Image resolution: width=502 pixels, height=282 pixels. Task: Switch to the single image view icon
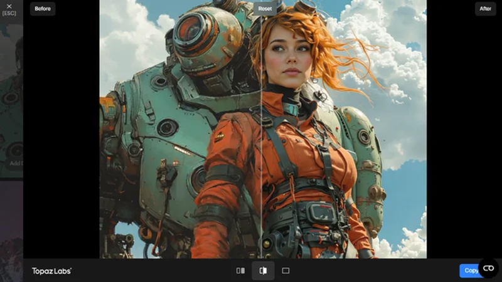pos(286,271)
